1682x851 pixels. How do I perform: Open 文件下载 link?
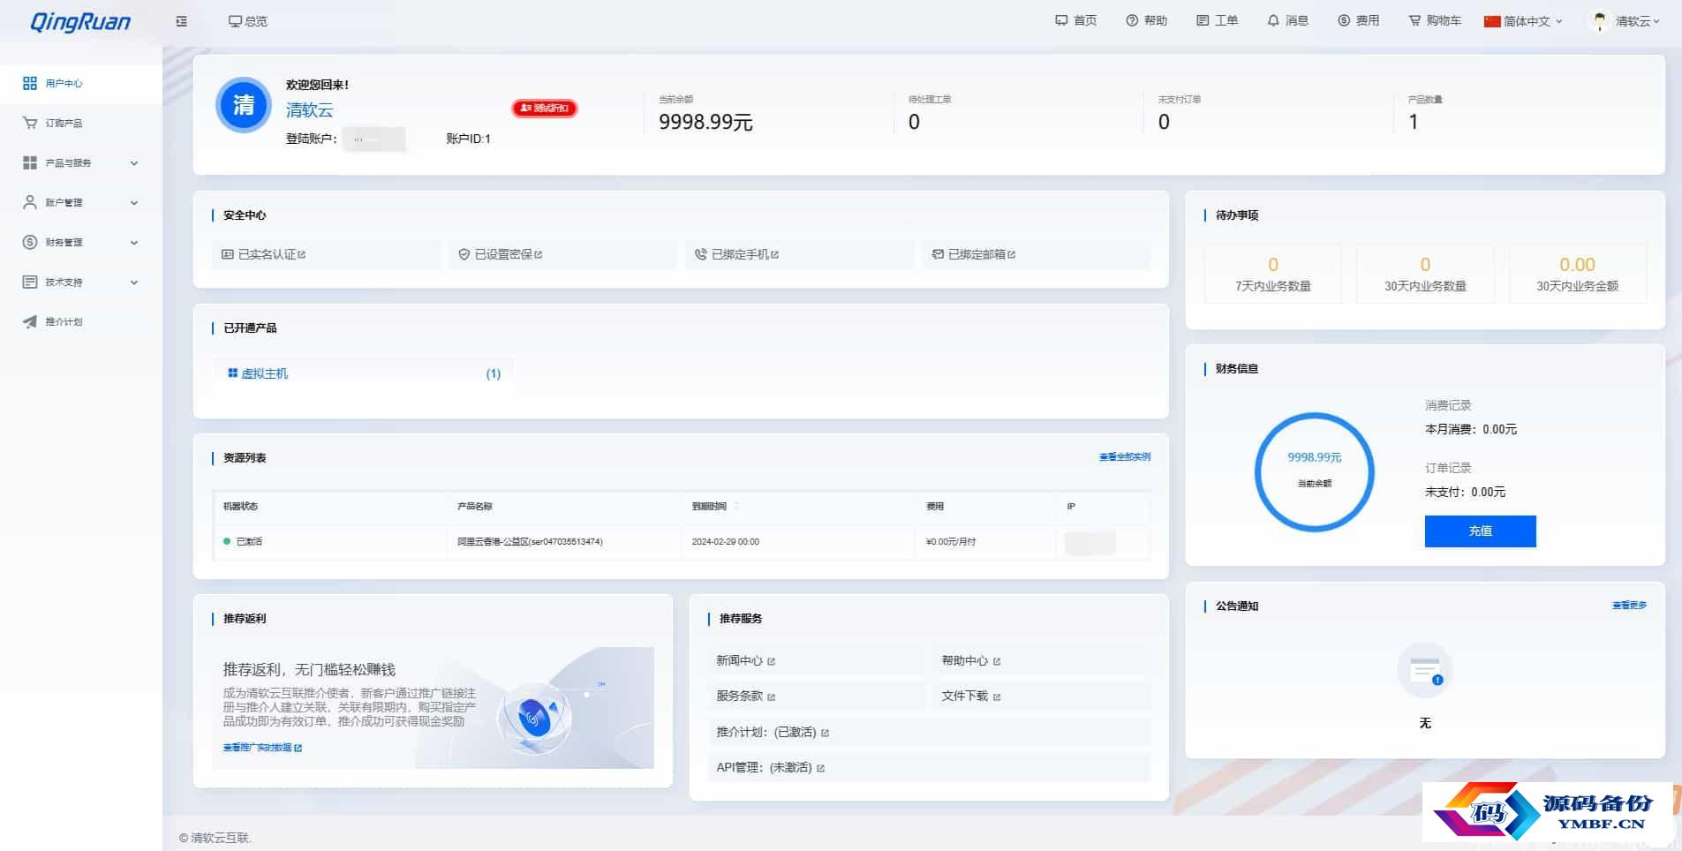click(x=970, y=696)
